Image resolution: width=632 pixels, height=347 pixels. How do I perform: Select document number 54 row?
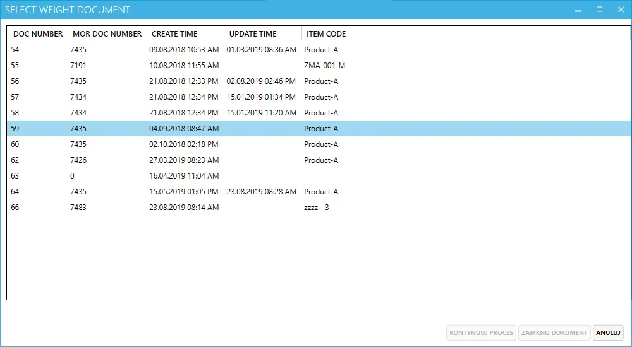point(319,50)
